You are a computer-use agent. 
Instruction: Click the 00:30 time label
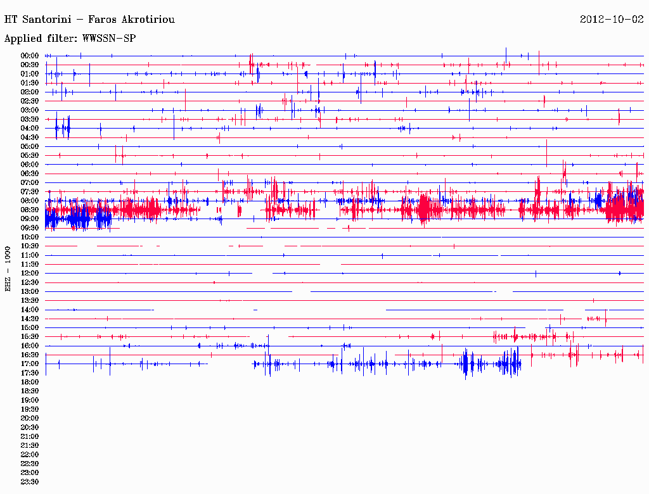coord(30,65)
